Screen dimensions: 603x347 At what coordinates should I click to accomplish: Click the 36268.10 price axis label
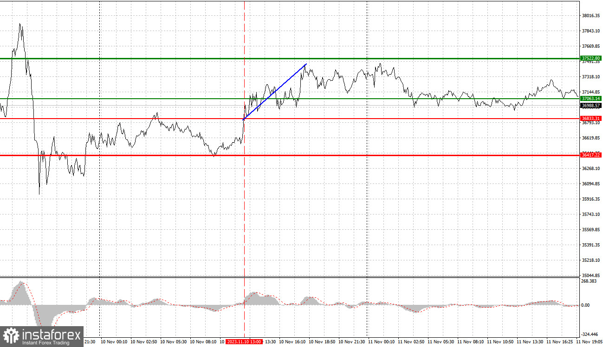591,169
